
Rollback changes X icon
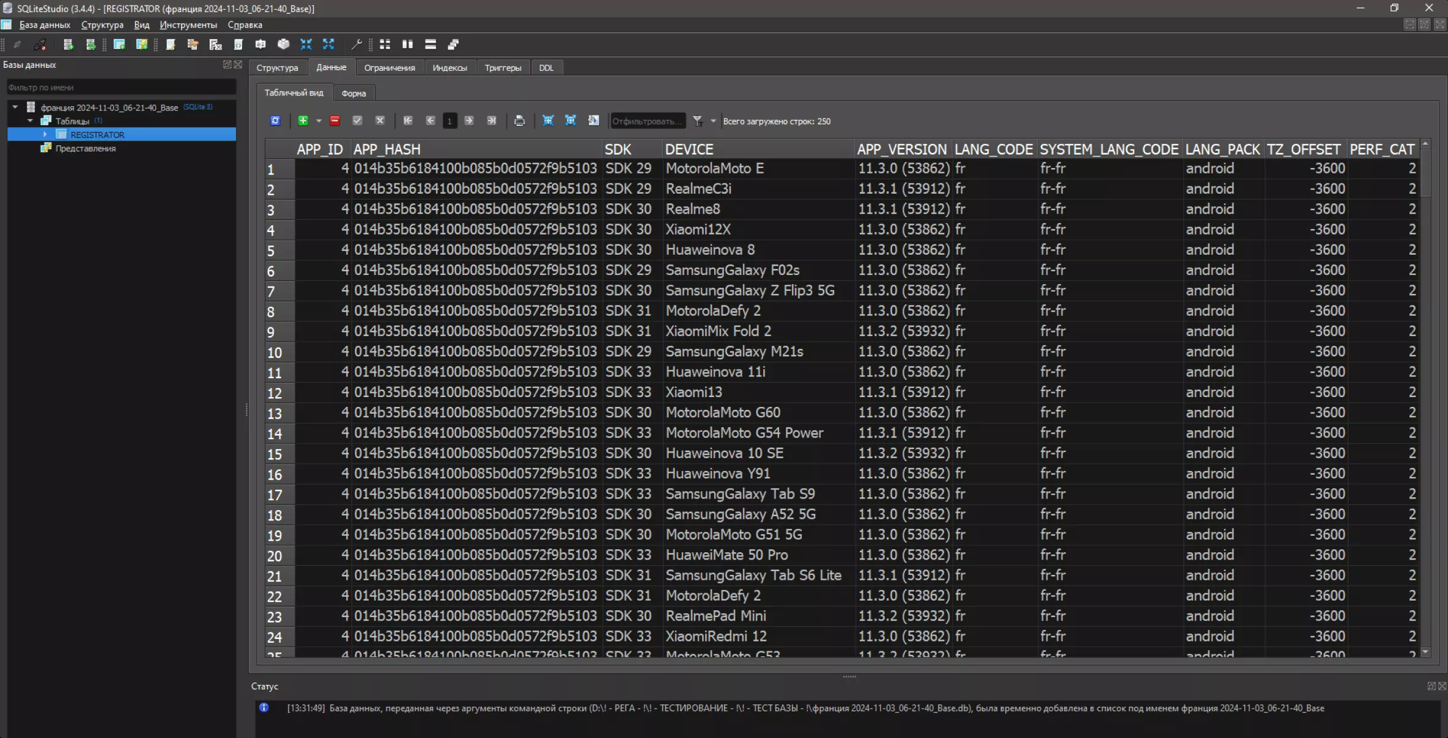380,120
